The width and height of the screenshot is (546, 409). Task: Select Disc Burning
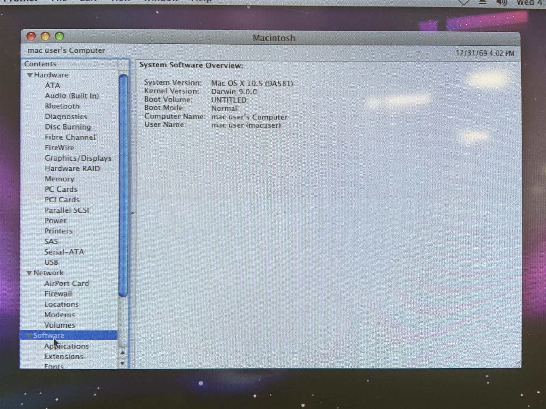(x=68, y=127)
